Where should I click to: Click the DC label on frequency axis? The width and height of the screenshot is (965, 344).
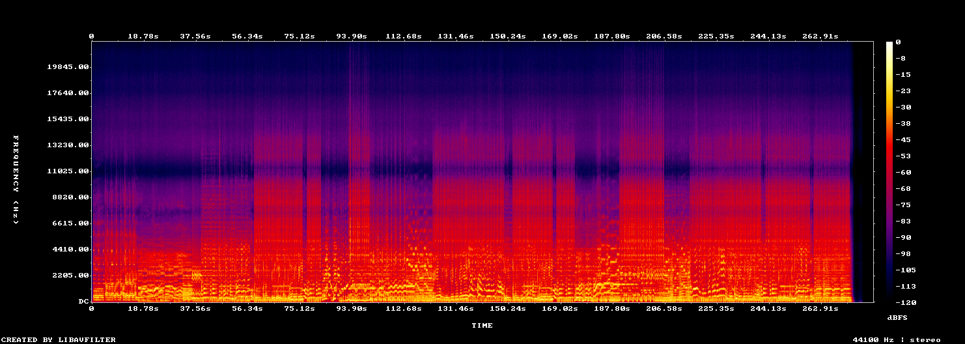[x=84, y=302]
